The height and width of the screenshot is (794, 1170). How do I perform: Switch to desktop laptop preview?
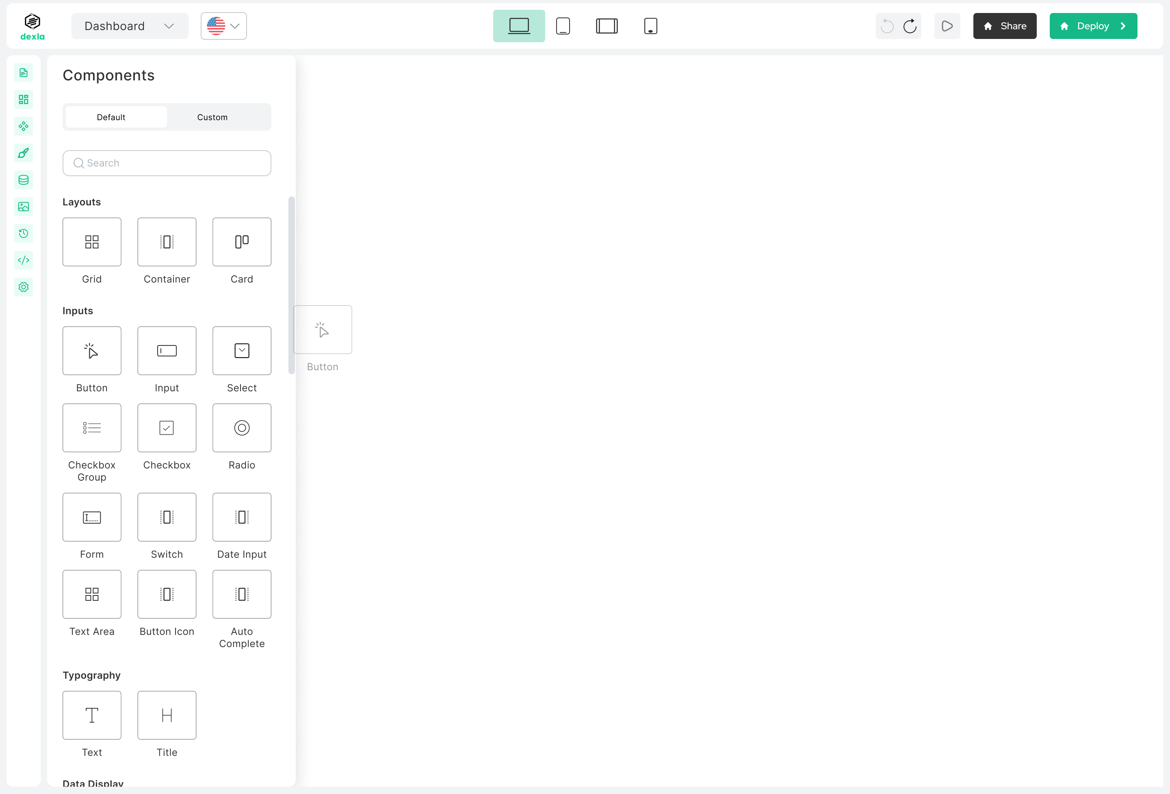[x=519, y=26]
